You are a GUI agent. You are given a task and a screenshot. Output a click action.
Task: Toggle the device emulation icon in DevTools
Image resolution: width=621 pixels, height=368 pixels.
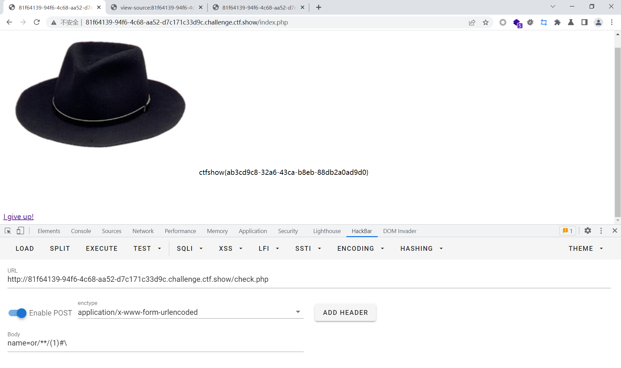[x=20, y=231]
